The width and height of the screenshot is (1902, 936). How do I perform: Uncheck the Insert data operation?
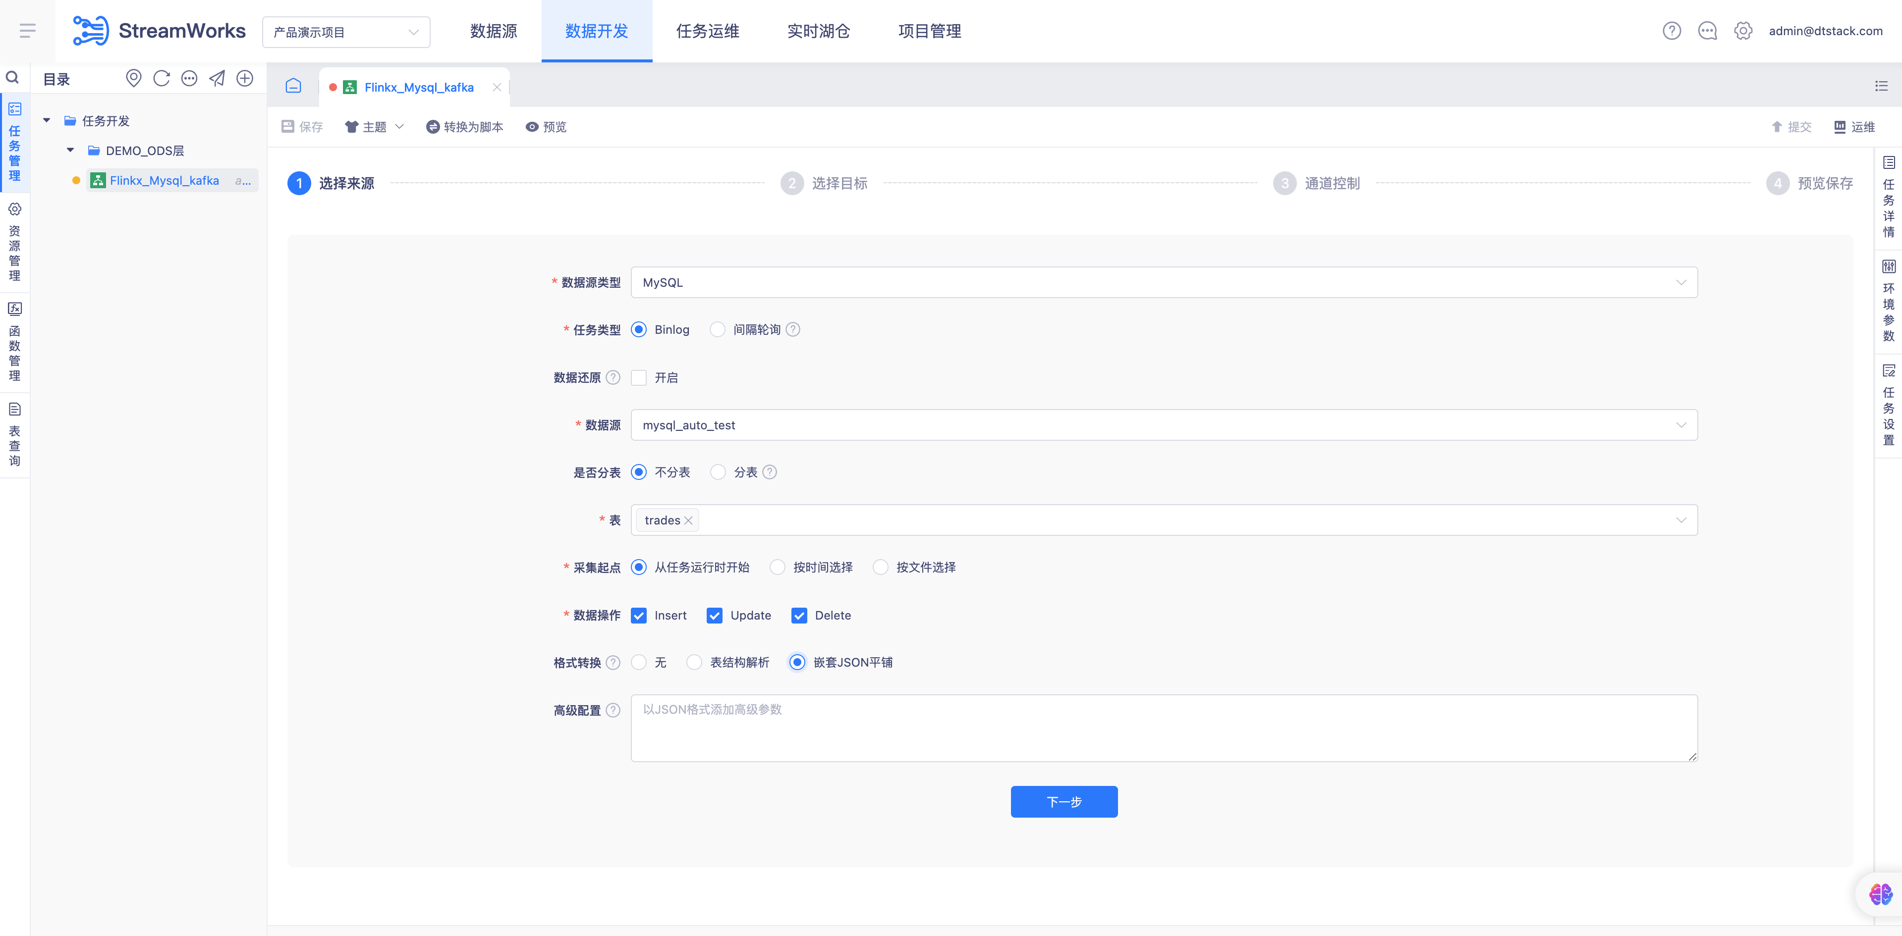639,615
